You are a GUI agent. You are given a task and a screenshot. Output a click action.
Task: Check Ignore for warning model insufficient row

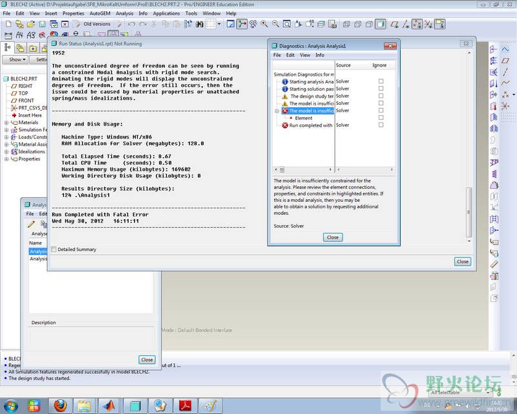click(x=381, y=103)
